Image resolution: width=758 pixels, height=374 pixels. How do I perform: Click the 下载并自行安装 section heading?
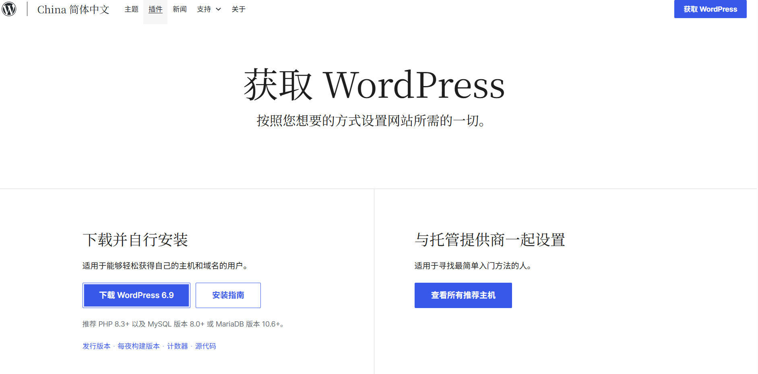(135, 240)
